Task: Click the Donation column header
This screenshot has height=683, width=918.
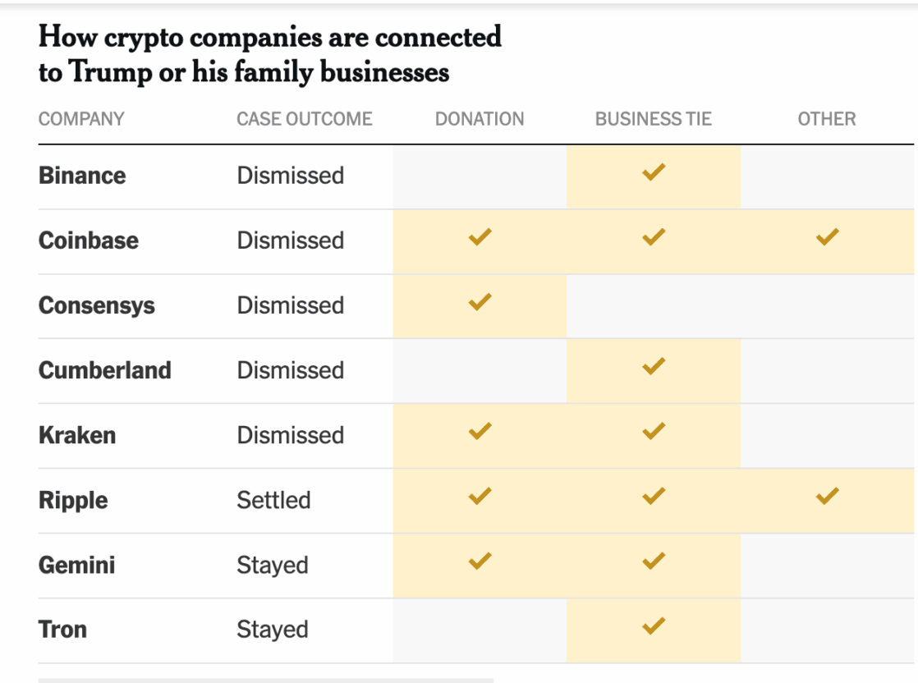Action: click(480, 119)
